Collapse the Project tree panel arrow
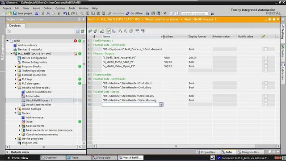 pyautogui.click(x=84, y=19)
